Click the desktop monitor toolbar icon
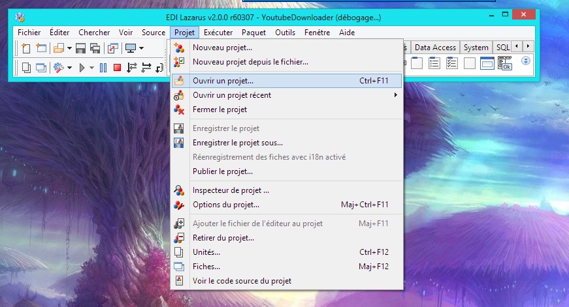The image size is (569, 307). pos(130,48)
